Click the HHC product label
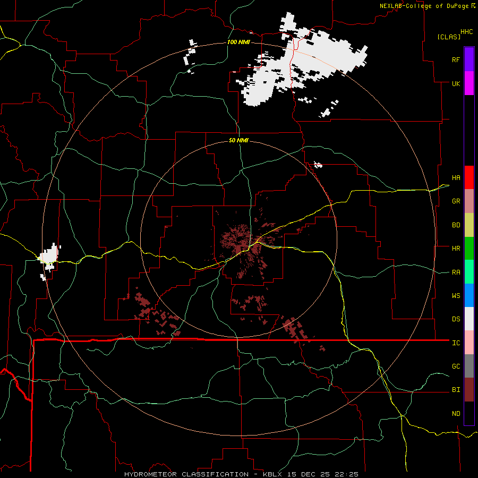Image resolution: width=478 pixels, height=478 pixels. click(466, 32)
